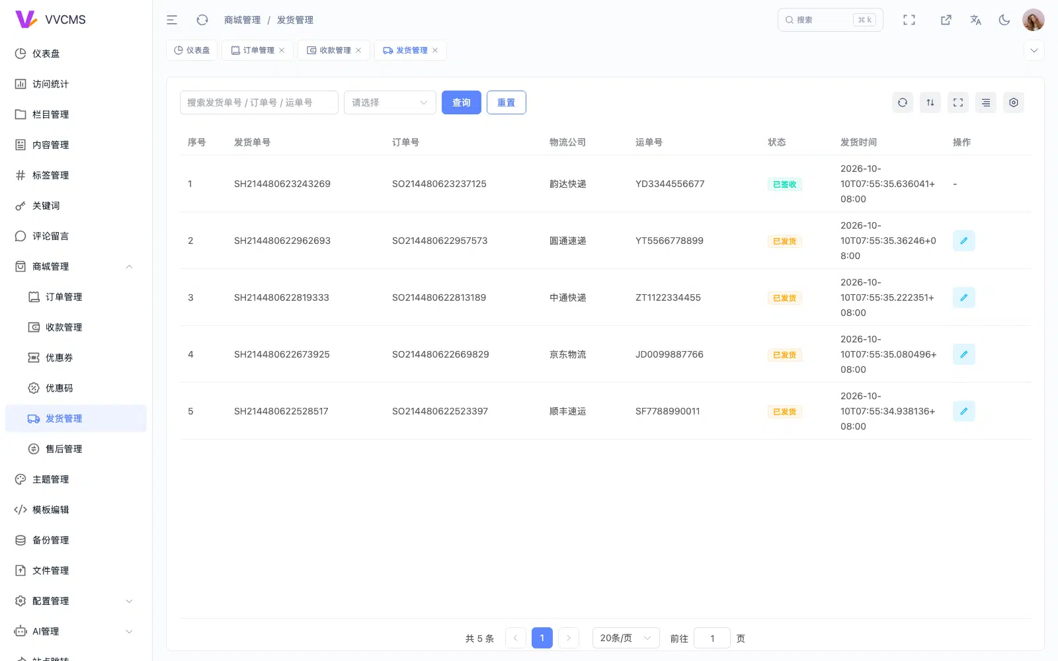
Task: Switch to the 仪表盘 tab
Action: [192, 50]
